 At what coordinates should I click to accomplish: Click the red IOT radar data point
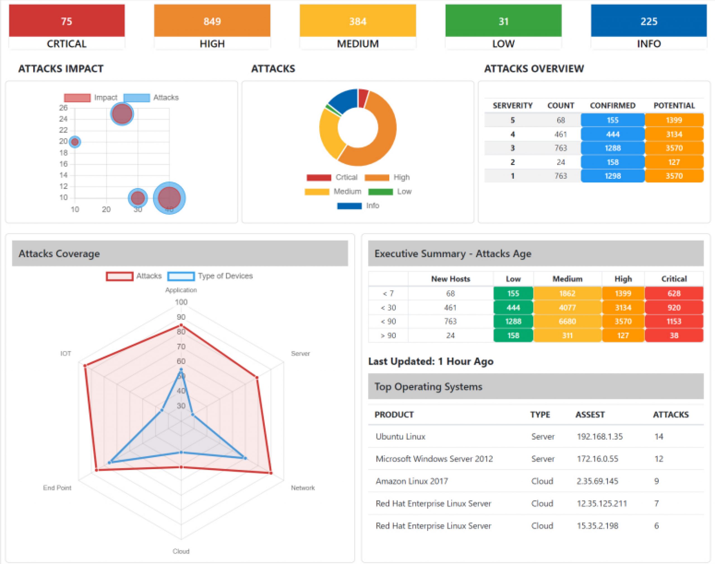tap(85, 366)
